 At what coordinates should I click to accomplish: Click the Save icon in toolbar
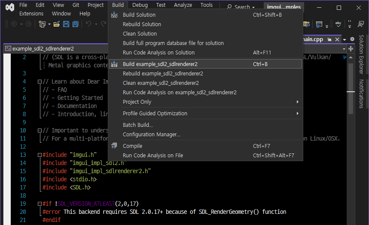point(66,24)
